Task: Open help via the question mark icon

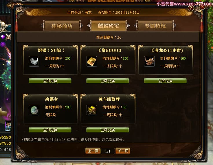Action: click(191, 8)
